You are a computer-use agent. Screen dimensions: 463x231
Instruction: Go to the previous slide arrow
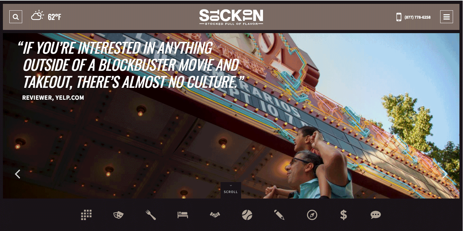18,174
